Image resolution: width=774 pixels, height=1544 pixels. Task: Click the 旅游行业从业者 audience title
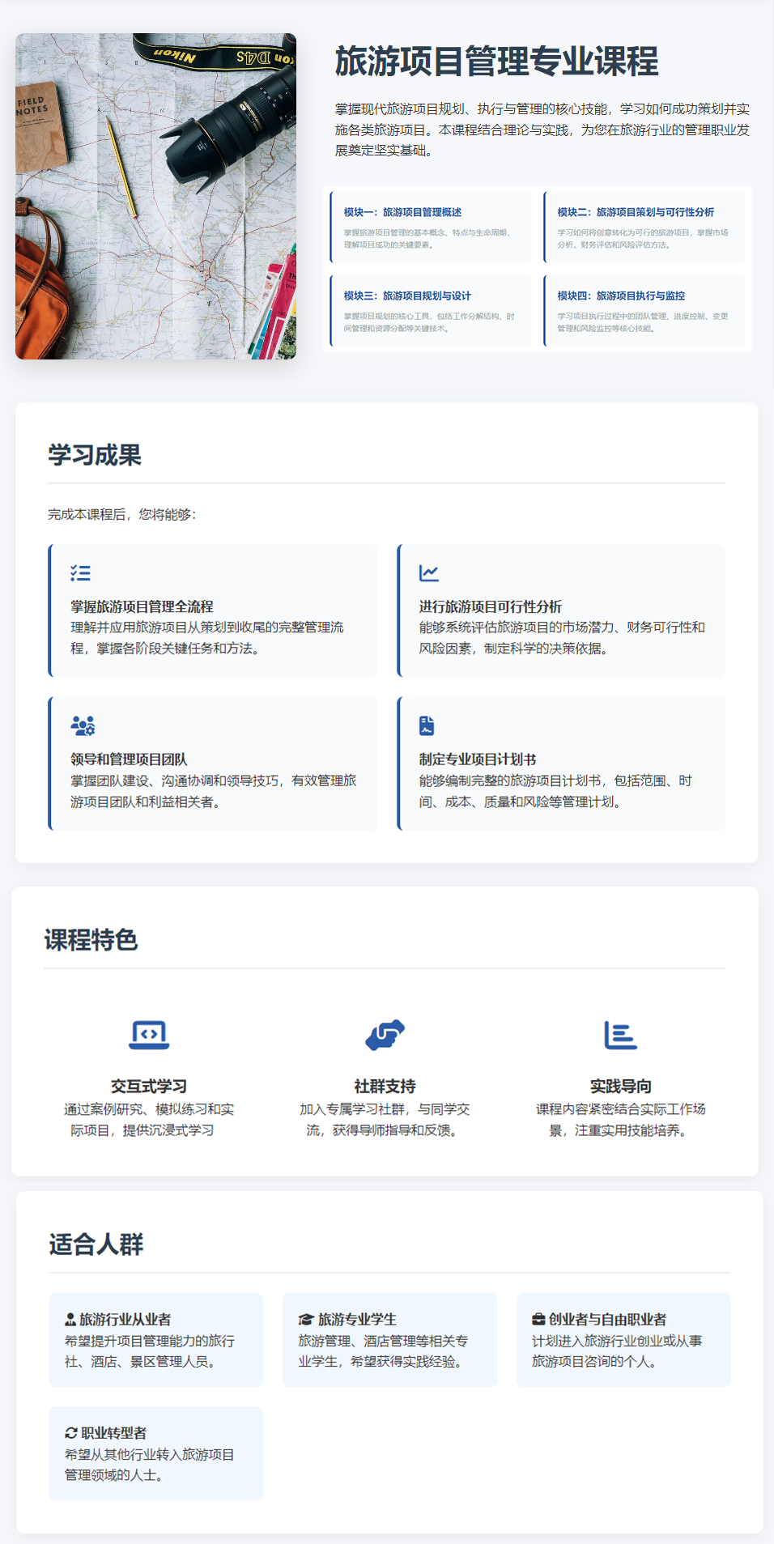(125, 1319)
